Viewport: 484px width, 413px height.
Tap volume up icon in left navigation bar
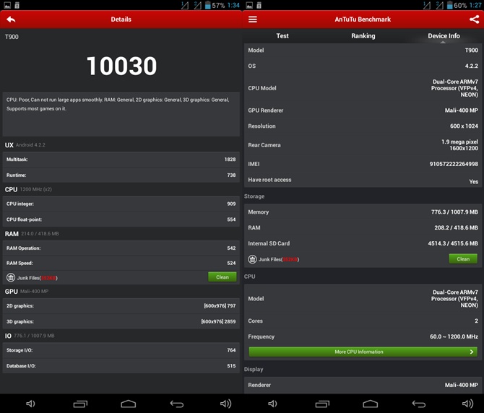[225, 404]
